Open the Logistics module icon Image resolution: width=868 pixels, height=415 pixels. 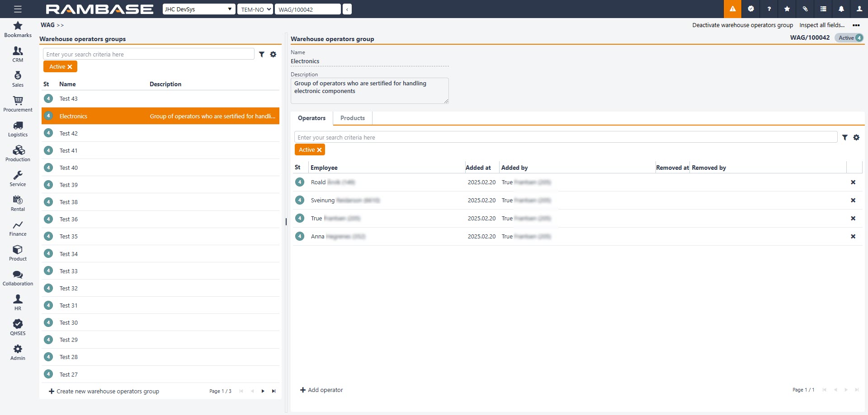(18, 128)
